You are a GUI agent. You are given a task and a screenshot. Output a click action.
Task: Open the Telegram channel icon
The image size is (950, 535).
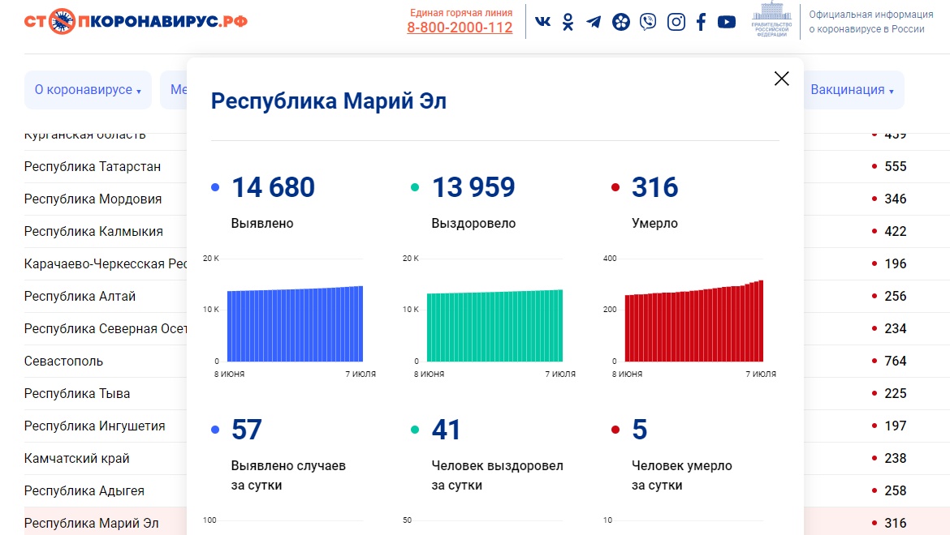[x=594, y=22]
